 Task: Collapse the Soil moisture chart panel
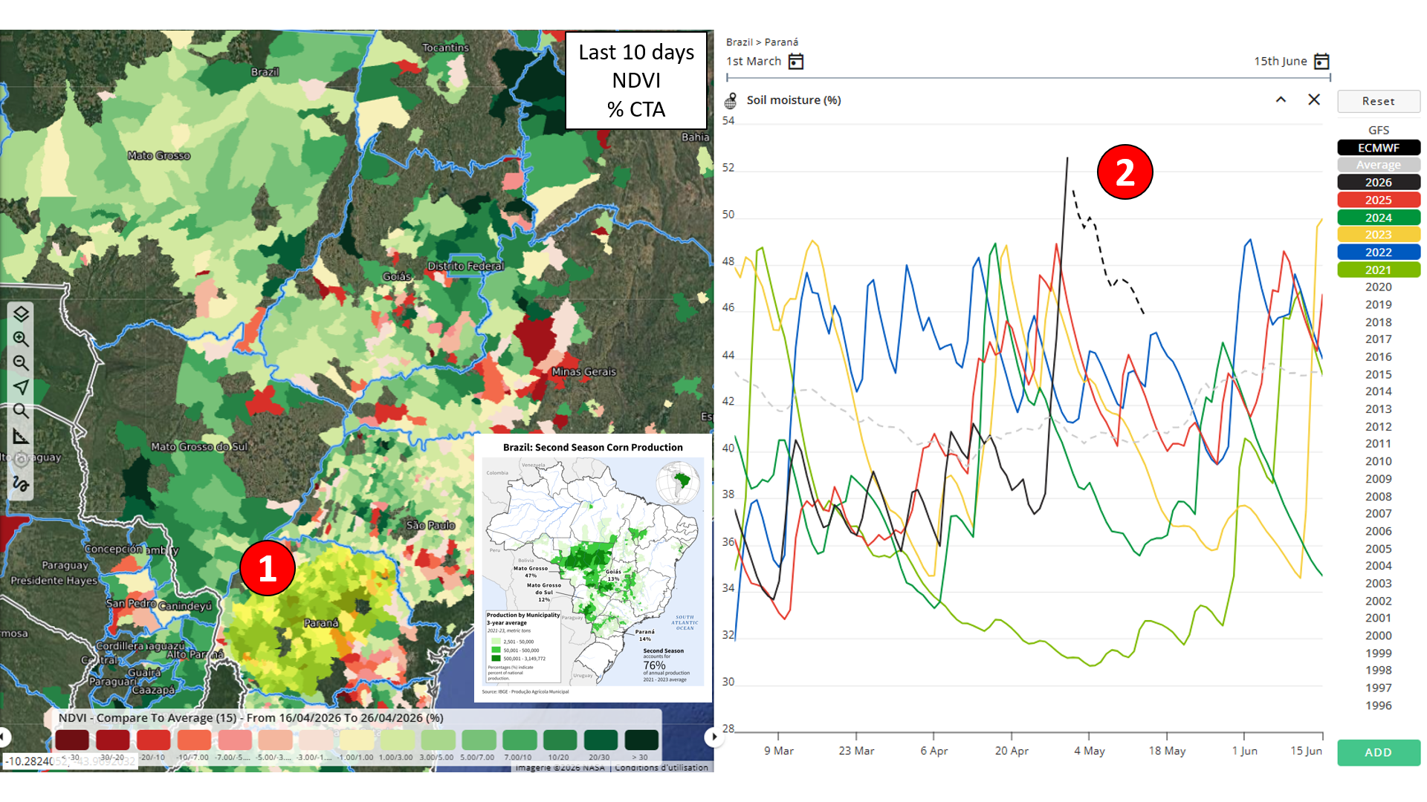[x=1281, y=100]
